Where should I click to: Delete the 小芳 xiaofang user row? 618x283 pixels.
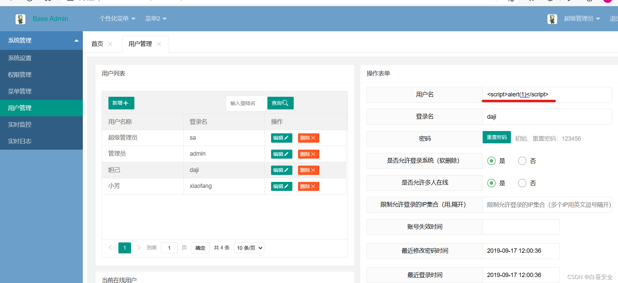coord(308,187)
